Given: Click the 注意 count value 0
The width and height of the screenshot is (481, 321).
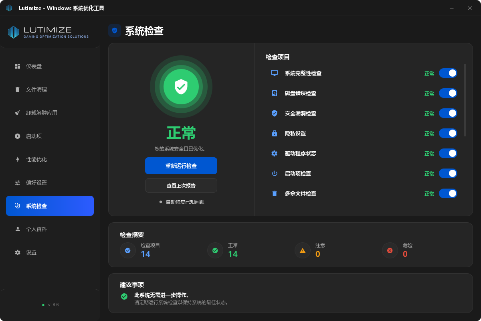Looking at the screenshot, I should (318, 254).
